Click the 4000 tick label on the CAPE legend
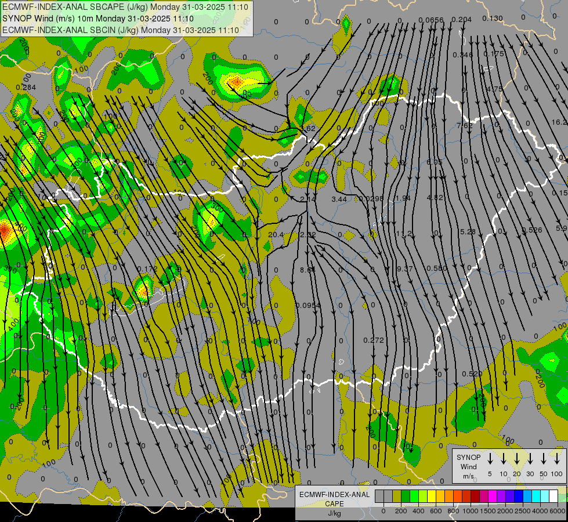This screenshot has width=568, height=522. [x=540, y=511]
